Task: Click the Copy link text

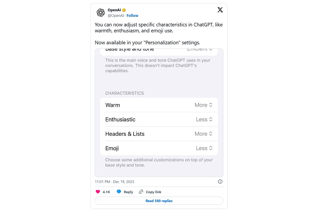Action: [153, 192]
